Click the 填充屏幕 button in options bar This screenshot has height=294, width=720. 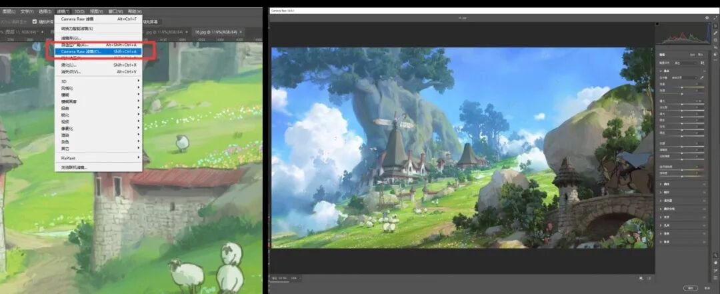click(x=151, y=21)
